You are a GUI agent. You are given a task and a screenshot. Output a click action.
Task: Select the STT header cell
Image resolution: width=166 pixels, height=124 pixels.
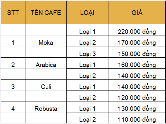coord(13,13)
